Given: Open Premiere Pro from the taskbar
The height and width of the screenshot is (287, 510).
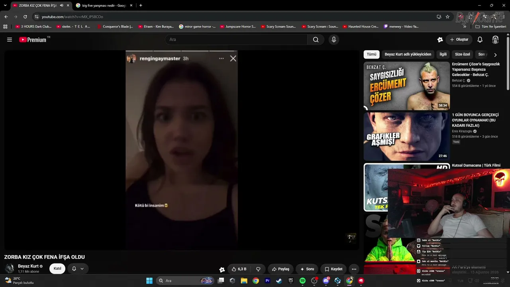Looking at the screenshot, I should (267, 281).
